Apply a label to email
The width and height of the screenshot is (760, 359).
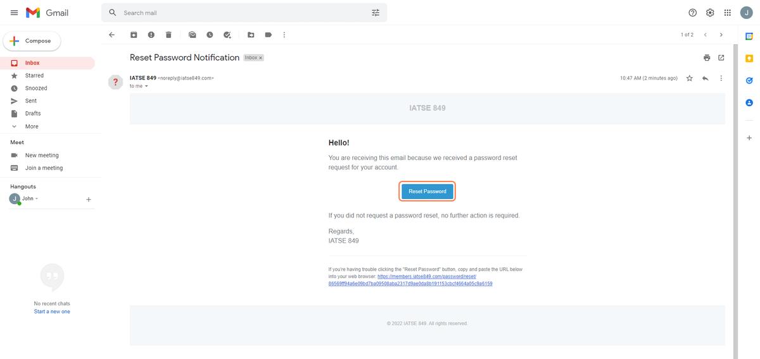point(268,35)
